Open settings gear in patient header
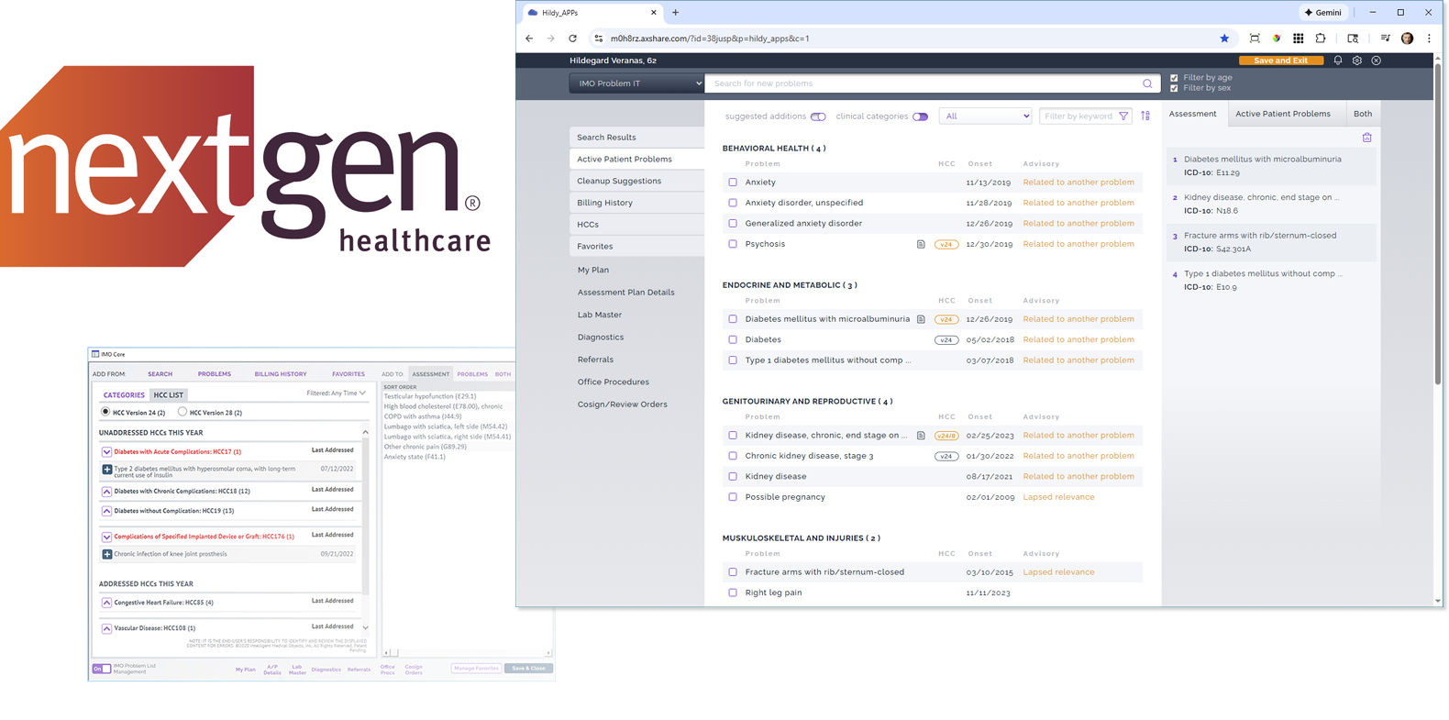 (x=1357, y=61)
